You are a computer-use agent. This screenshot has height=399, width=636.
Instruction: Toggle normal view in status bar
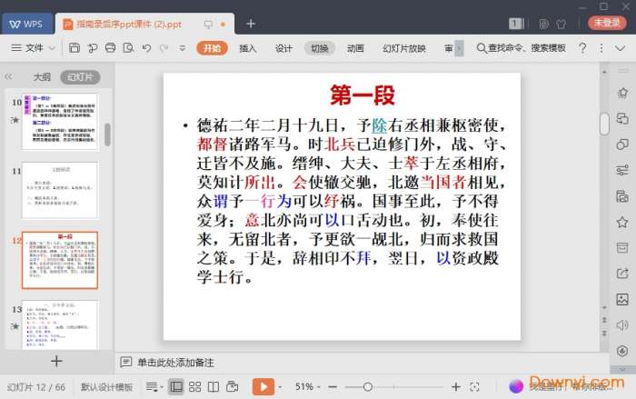[x=176, y=387]
